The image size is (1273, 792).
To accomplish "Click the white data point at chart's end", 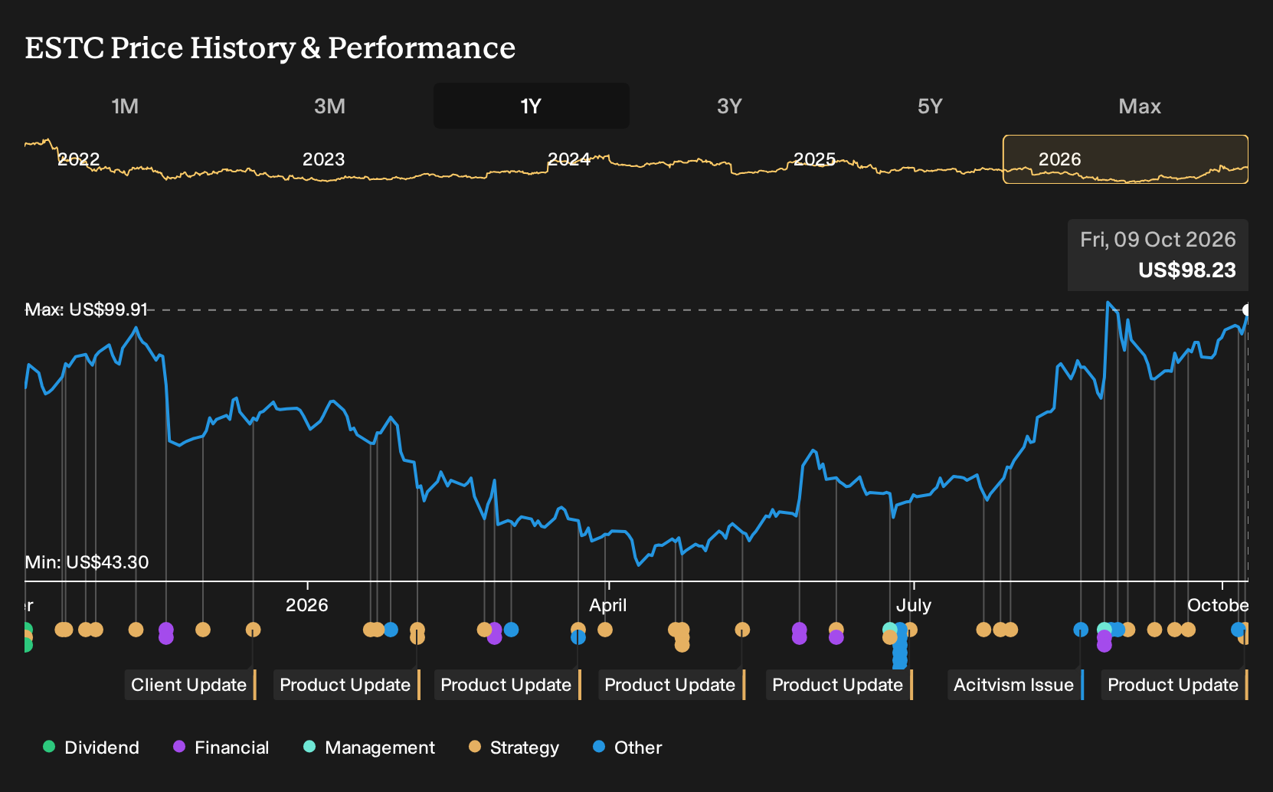I will click(1247, 310).
